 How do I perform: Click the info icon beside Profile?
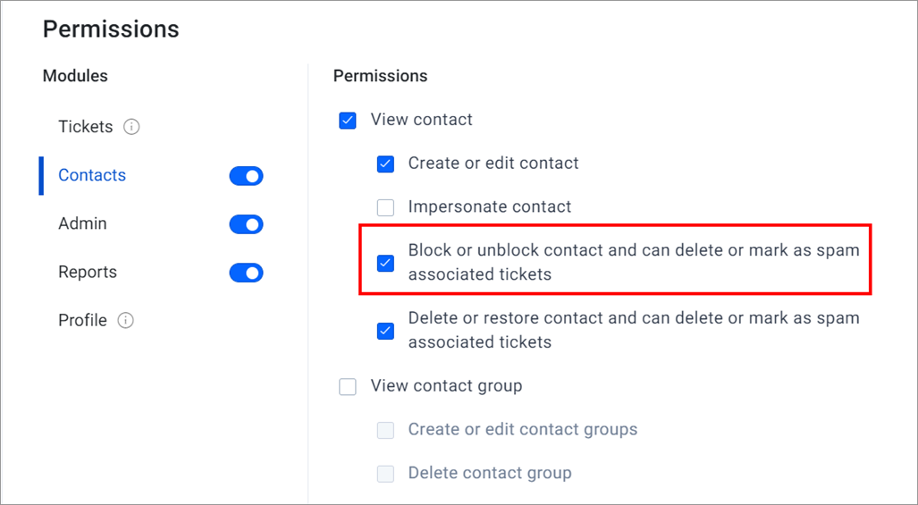pyautogui.click(x=126, y=320)
